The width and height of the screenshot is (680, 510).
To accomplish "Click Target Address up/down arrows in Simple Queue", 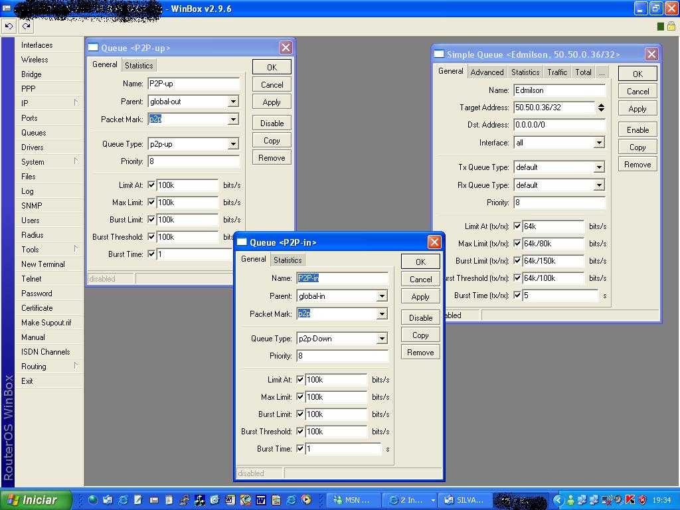I will 601,108.
